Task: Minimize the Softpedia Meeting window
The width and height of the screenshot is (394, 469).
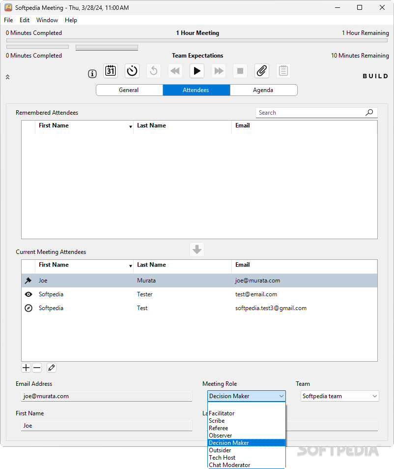Action: click(x=338, y=7)
